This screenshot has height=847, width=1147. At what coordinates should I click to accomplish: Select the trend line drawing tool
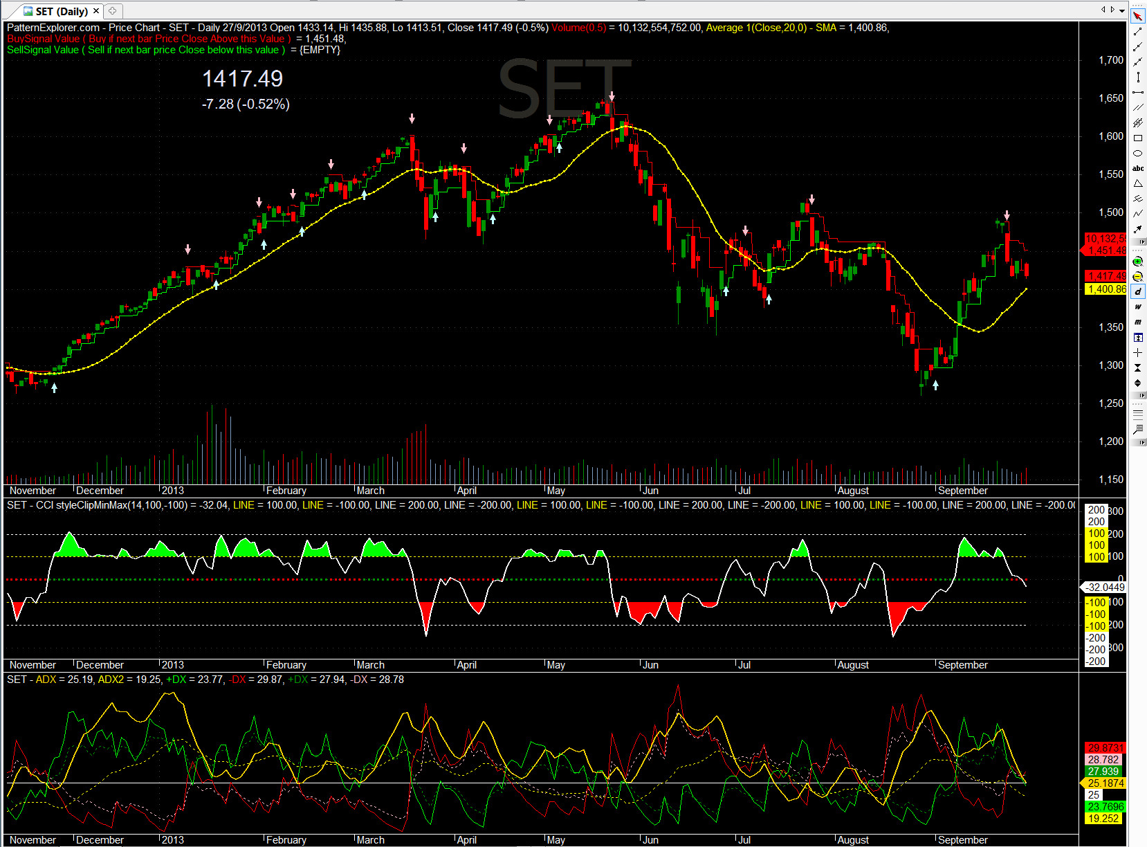point(1138,32)
